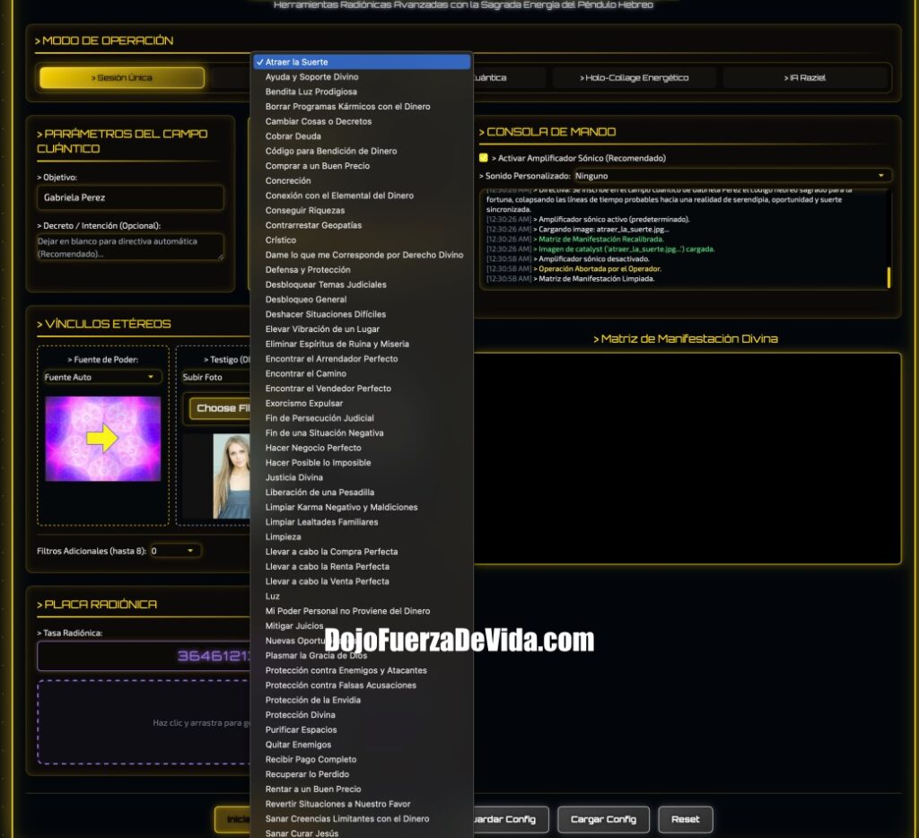This screenshot has width=919, height=838.
Task: Open Filtros Adicionales count dropdown
Action: (175, 551)
